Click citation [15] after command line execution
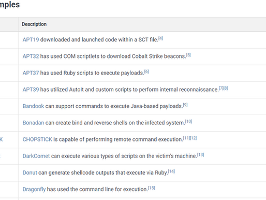Image resolution: width=266 pixels, height=200 pixels. 152,188
